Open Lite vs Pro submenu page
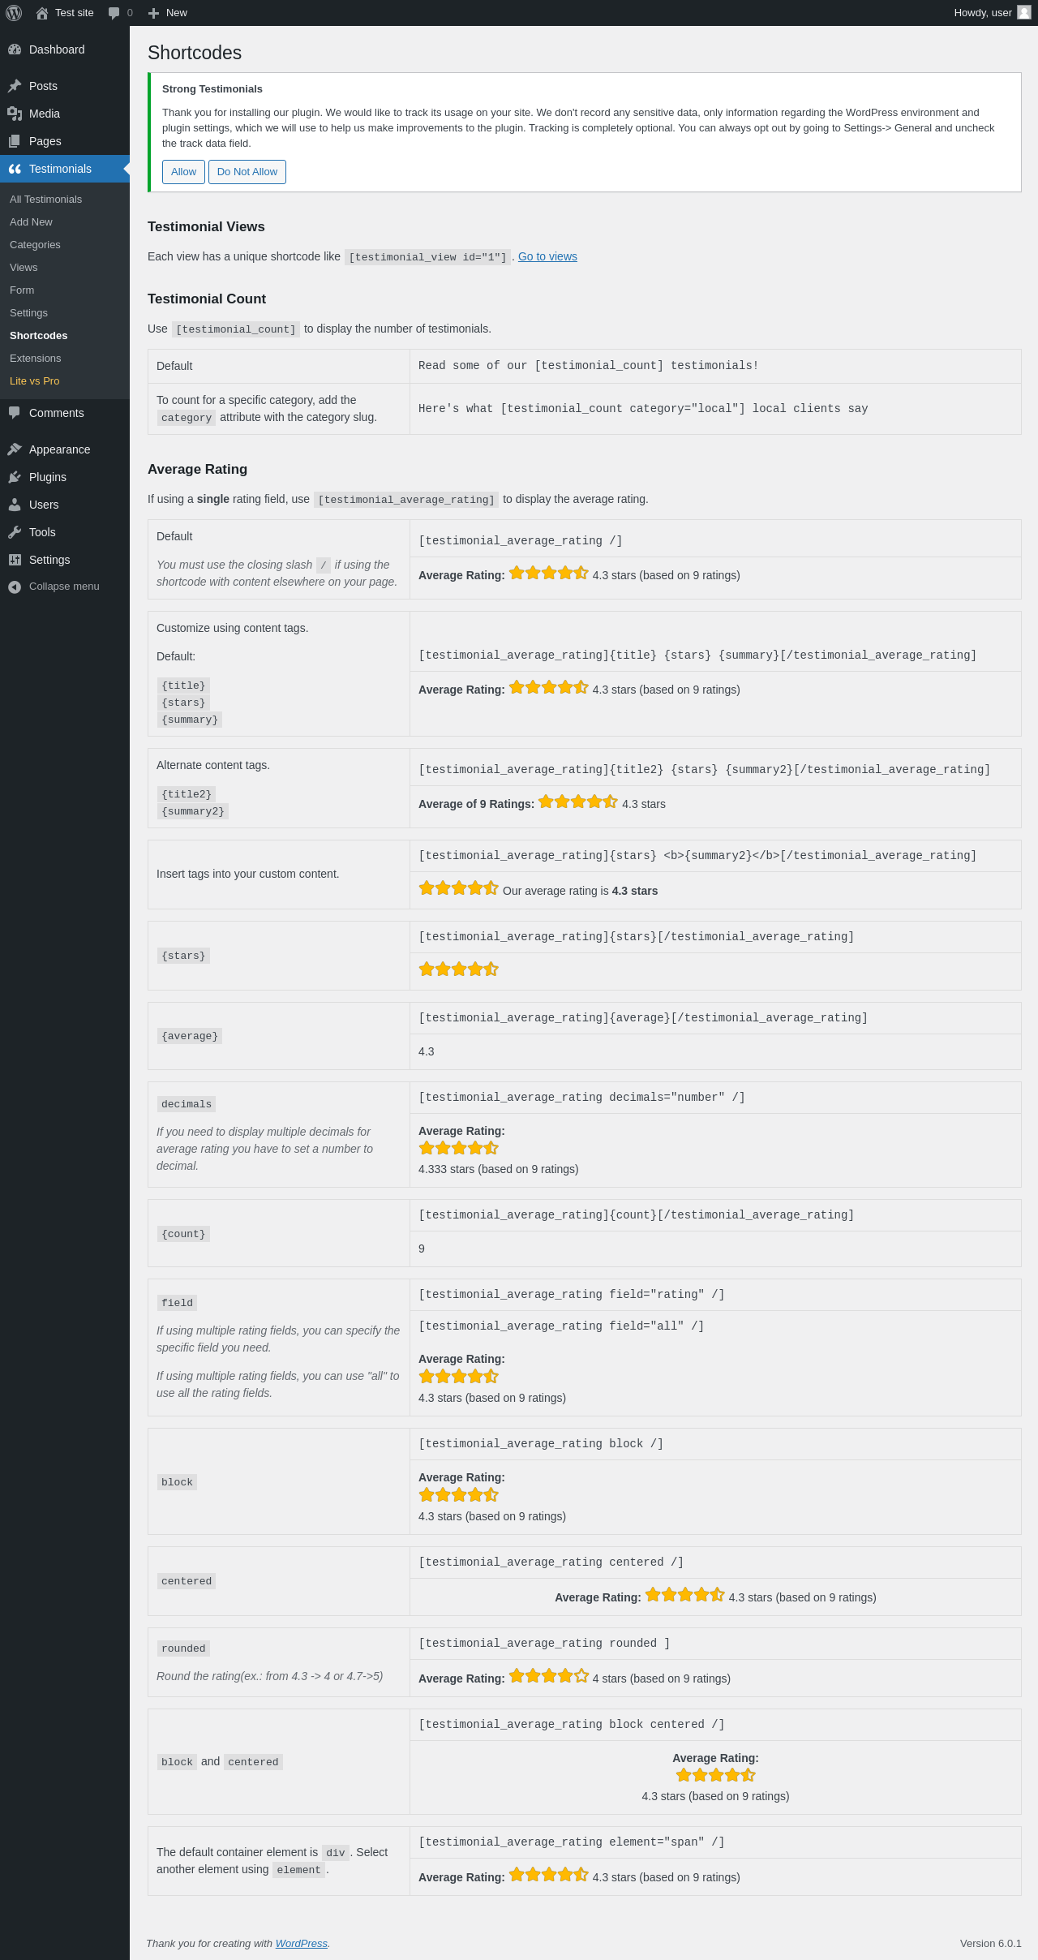The image size is (1038, 1960). coord(34,381)
